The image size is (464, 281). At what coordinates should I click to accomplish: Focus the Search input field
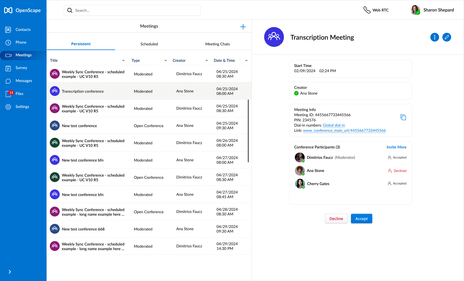pyautogui.click(x=132, y=10)
